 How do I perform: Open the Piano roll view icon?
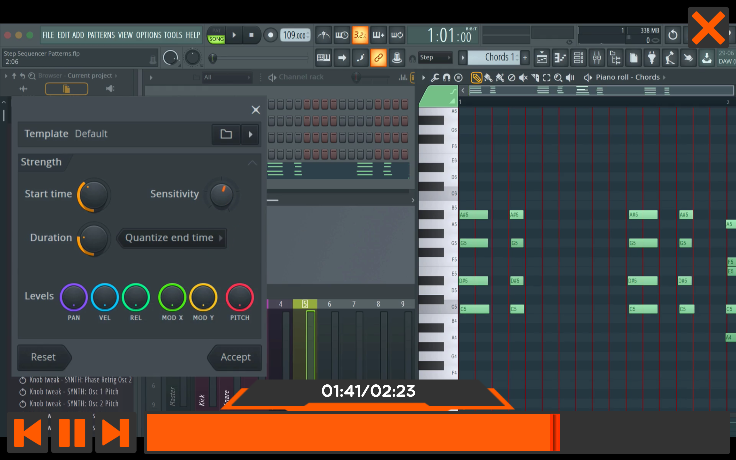click(x=560, y=57)
